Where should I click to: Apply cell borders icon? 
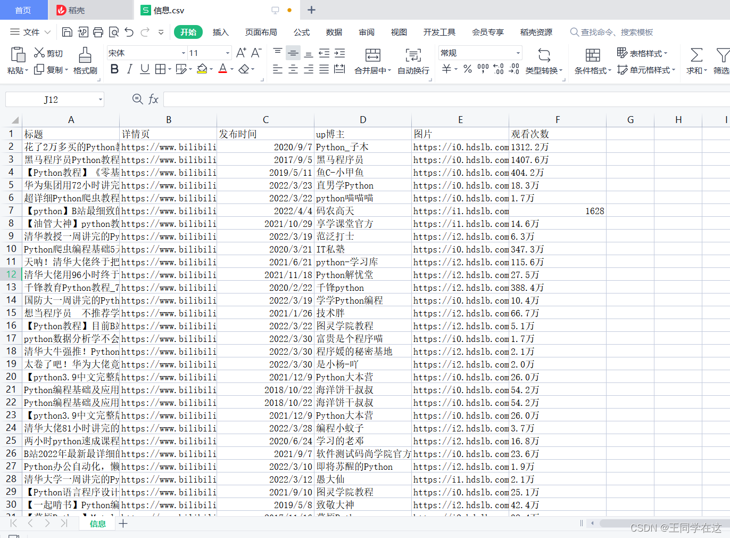point(160,69)
